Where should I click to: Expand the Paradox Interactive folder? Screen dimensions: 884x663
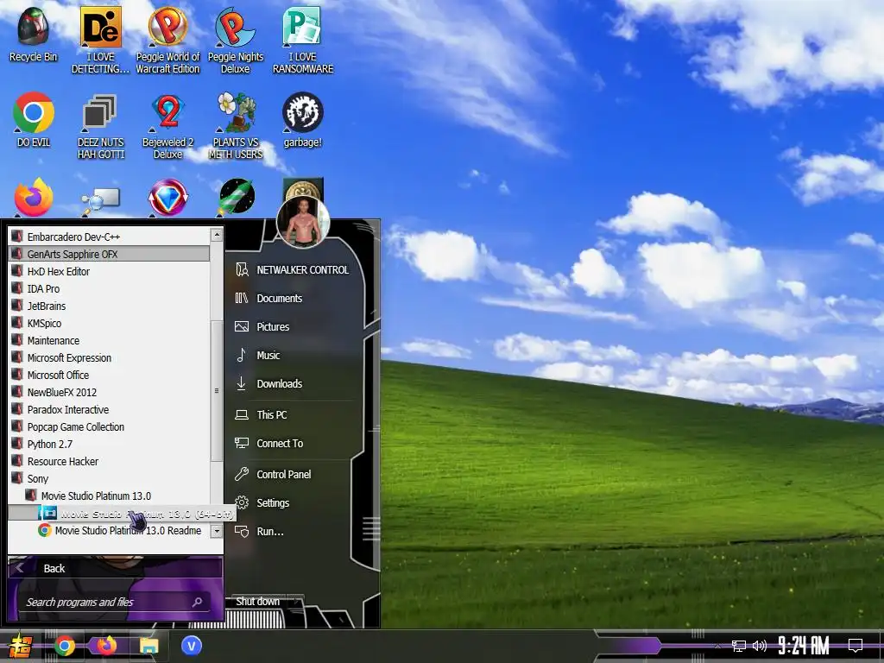point(110,410)
